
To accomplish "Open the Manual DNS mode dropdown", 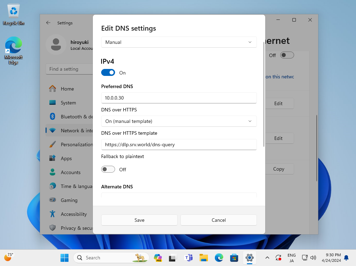I will (x=179, y=42).
